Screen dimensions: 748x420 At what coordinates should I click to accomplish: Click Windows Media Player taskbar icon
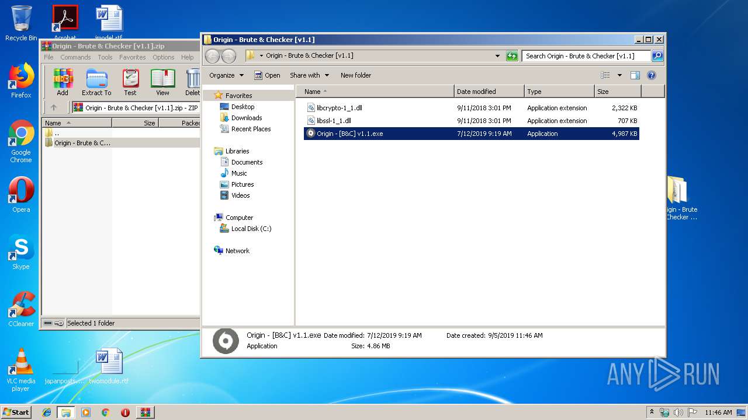pyautogui.click(x=86, y=412)
